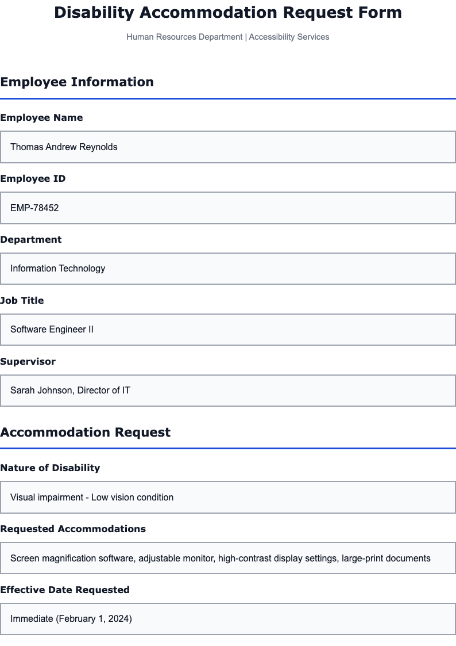Select the Job Title field
This screenshot has height=646, width=456.
pos(228,330)
